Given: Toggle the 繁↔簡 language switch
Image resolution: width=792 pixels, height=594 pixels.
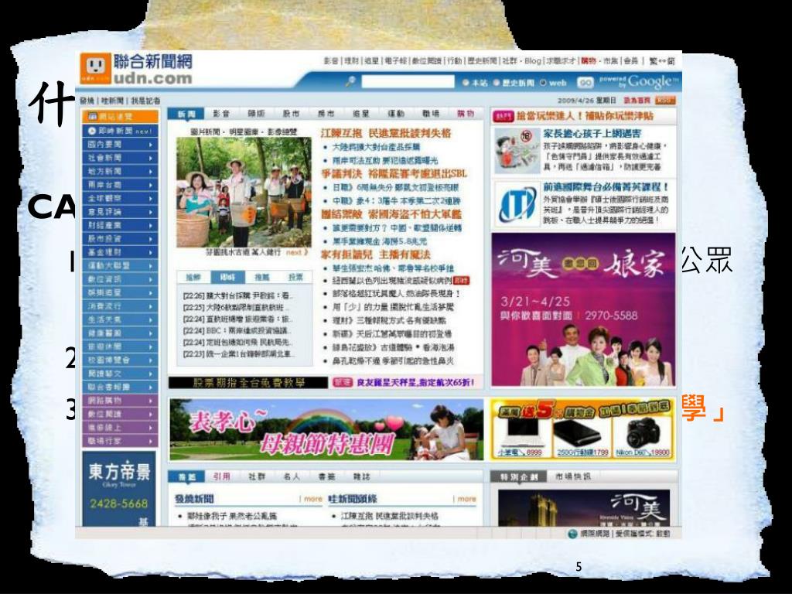Looking at the screenshot, I should pos(662,61).
